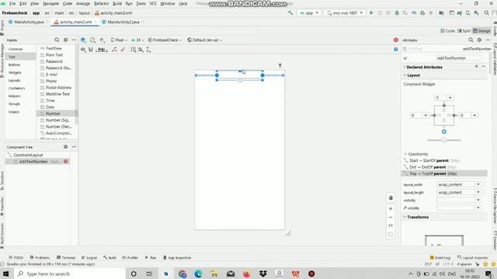Image resolution: width=497 pixels, height=279 pixels.
Task: Open Microsoft Edge from taskbar
Action: pyautogui.click(x=198, y=274)
